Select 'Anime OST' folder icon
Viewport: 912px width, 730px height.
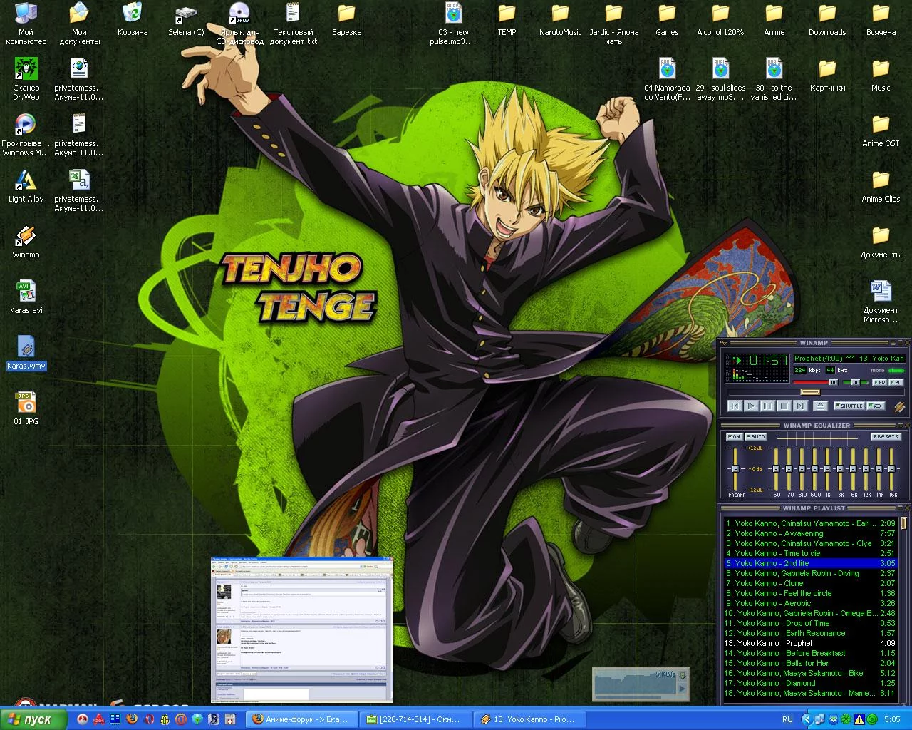pos(881,130)
